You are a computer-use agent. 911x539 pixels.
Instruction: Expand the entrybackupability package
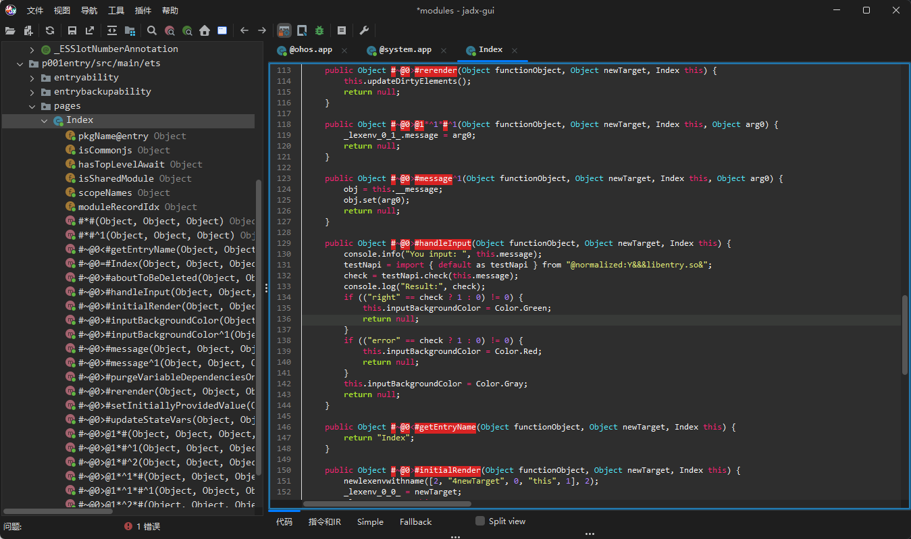coord(32,92)
